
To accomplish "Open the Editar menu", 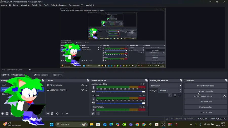I will [x=16, y=5].
